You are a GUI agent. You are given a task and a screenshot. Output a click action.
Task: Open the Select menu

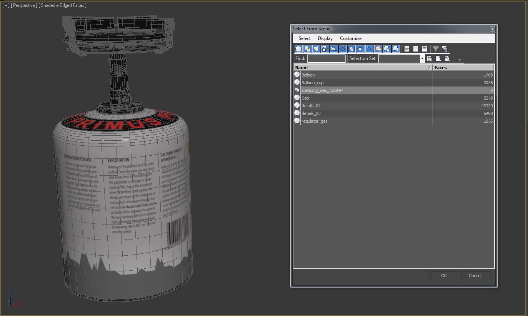point(305,38)
